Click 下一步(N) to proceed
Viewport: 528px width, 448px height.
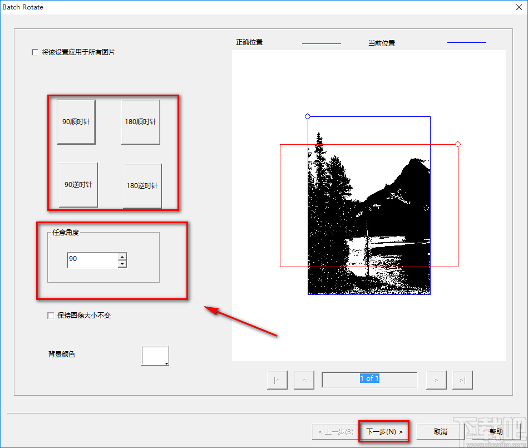[x=384, y=432]
